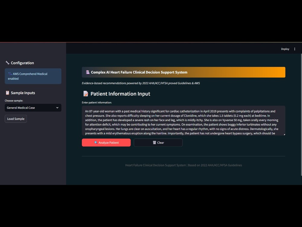Click the dropdown chevron arrow
302x227 pixels.
pyautogui.click(x=57, y=108)
